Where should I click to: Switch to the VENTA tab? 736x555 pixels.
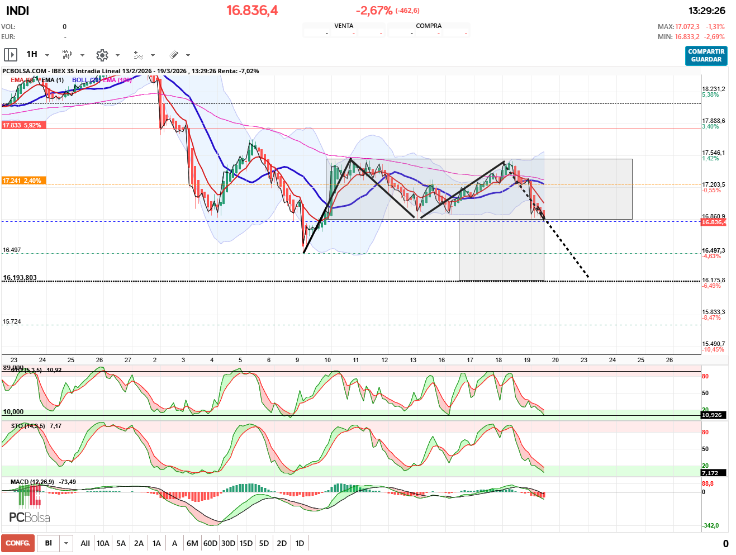tap(343, 25)
